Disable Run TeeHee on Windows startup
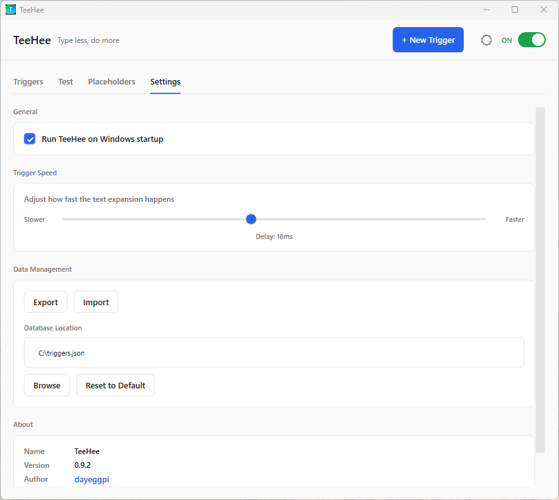Image resolution: width=559 pixels, height=500 pixels. (x=30, y=139)
